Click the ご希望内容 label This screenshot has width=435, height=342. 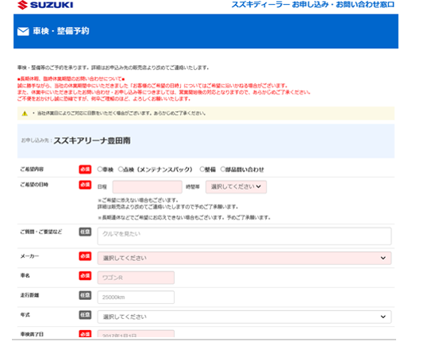[x=32, y=169]
